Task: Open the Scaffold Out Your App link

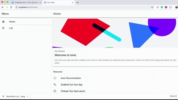Action: (72, 84)
